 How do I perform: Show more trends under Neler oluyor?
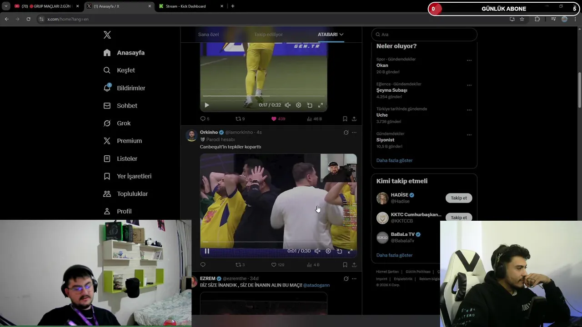395,160
